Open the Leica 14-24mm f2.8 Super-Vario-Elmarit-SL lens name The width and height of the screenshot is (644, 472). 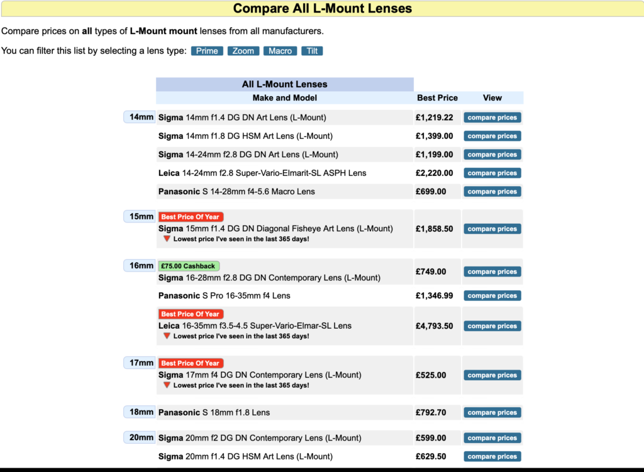point(262,173)
